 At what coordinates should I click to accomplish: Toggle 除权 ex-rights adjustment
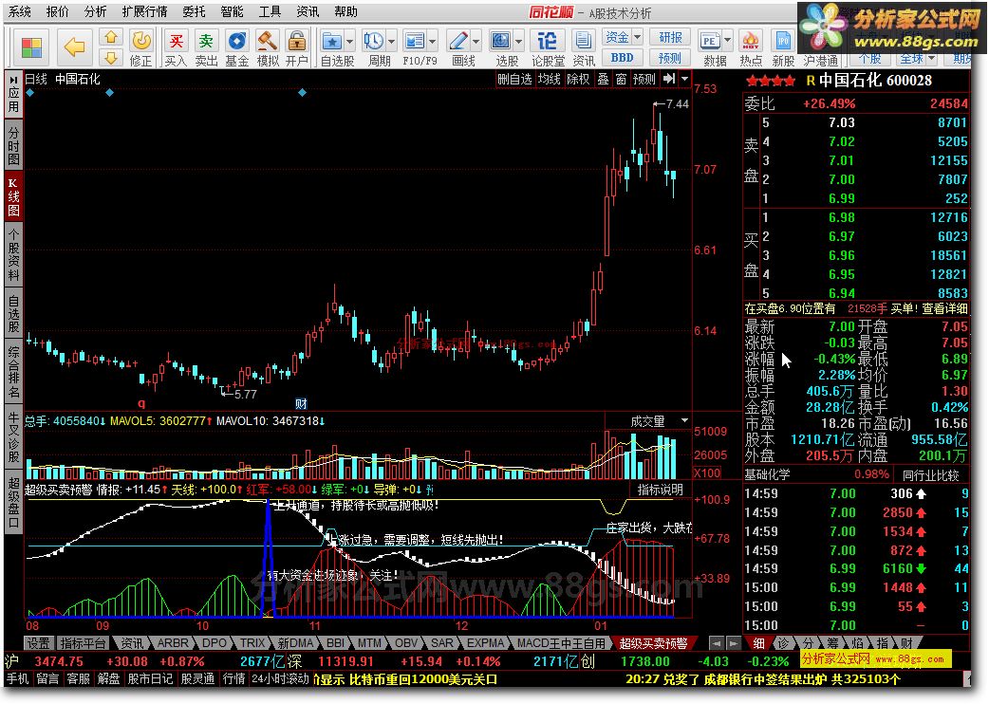pos(578,79)
